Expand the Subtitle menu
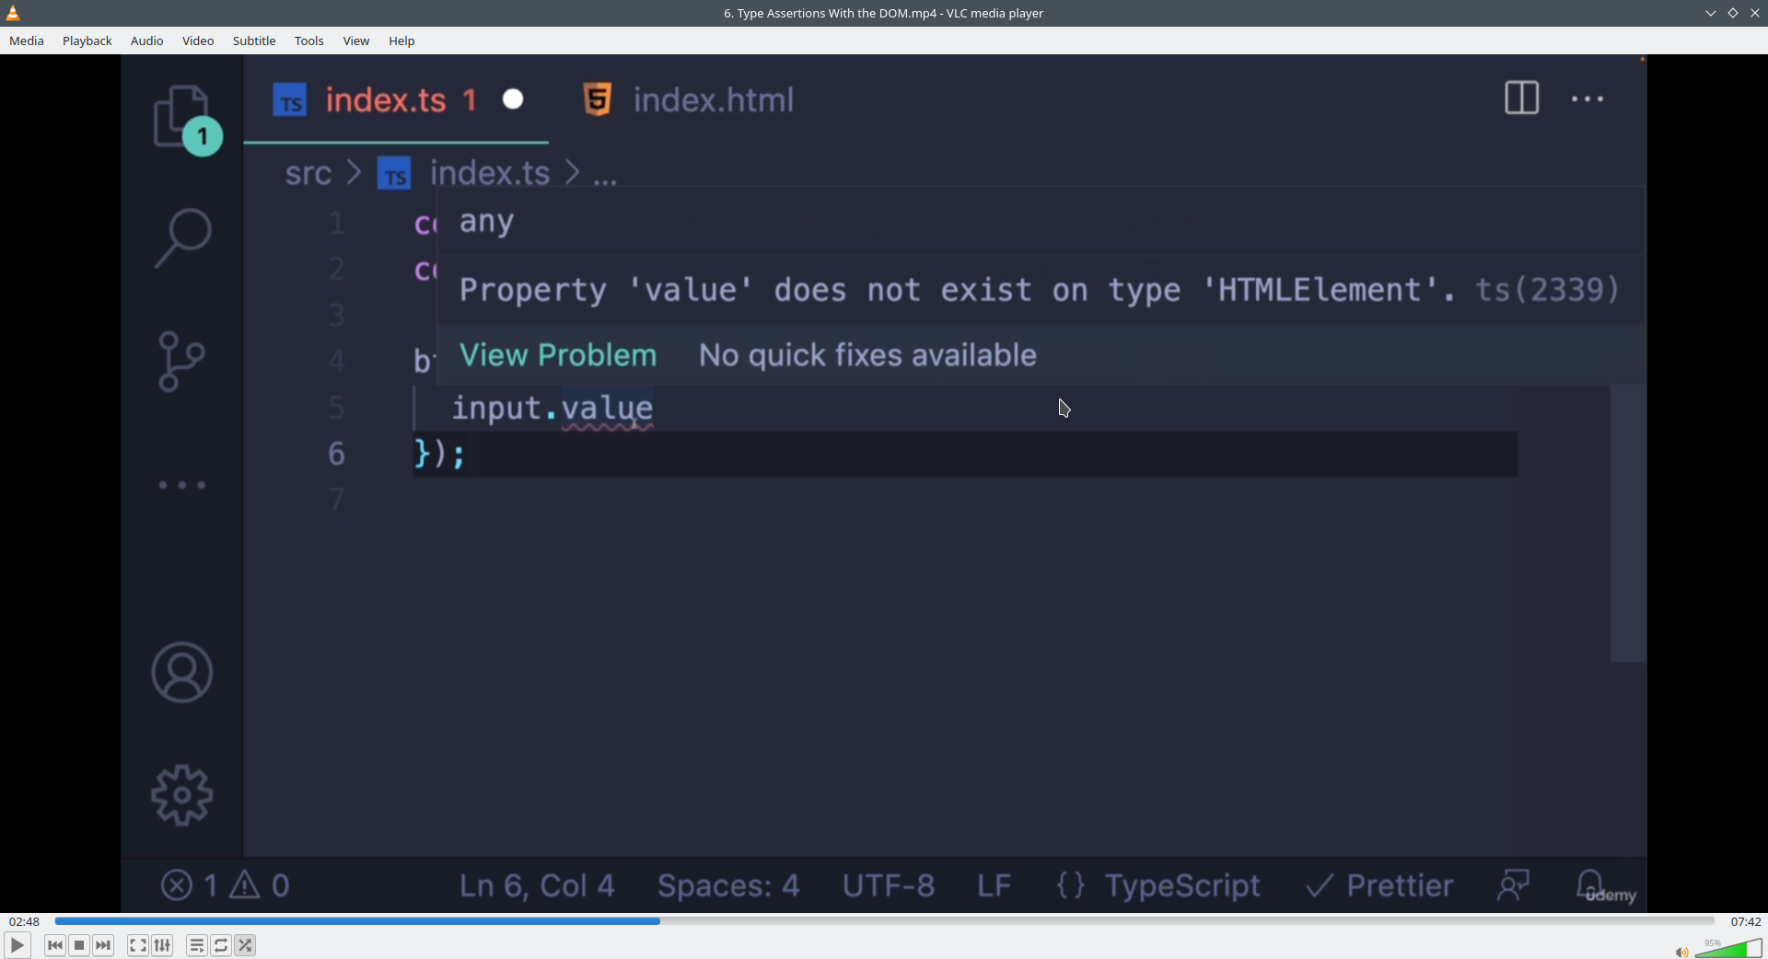This screenshot has height=959, width=1768. pos(254,40)
